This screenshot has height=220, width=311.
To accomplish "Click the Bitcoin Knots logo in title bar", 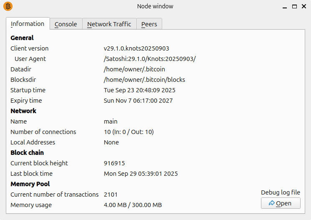I will click(8, 6).
